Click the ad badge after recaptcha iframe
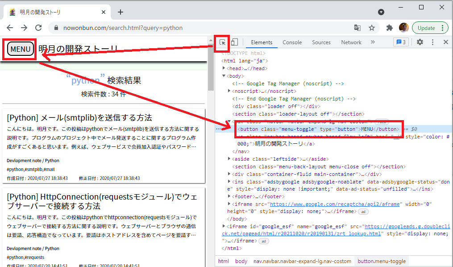 click(x=363, y=212)
